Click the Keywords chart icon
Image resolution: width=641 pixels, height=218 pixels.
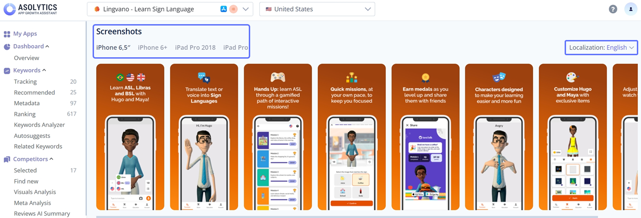[x=7, y=71]
